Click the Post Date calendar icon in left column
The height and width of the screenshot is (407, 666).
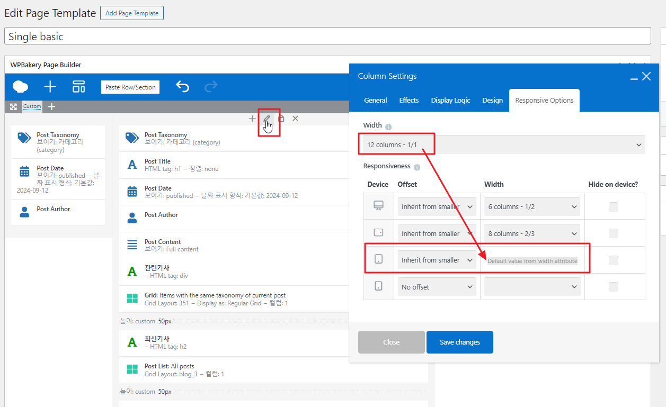tap(24, 171)
